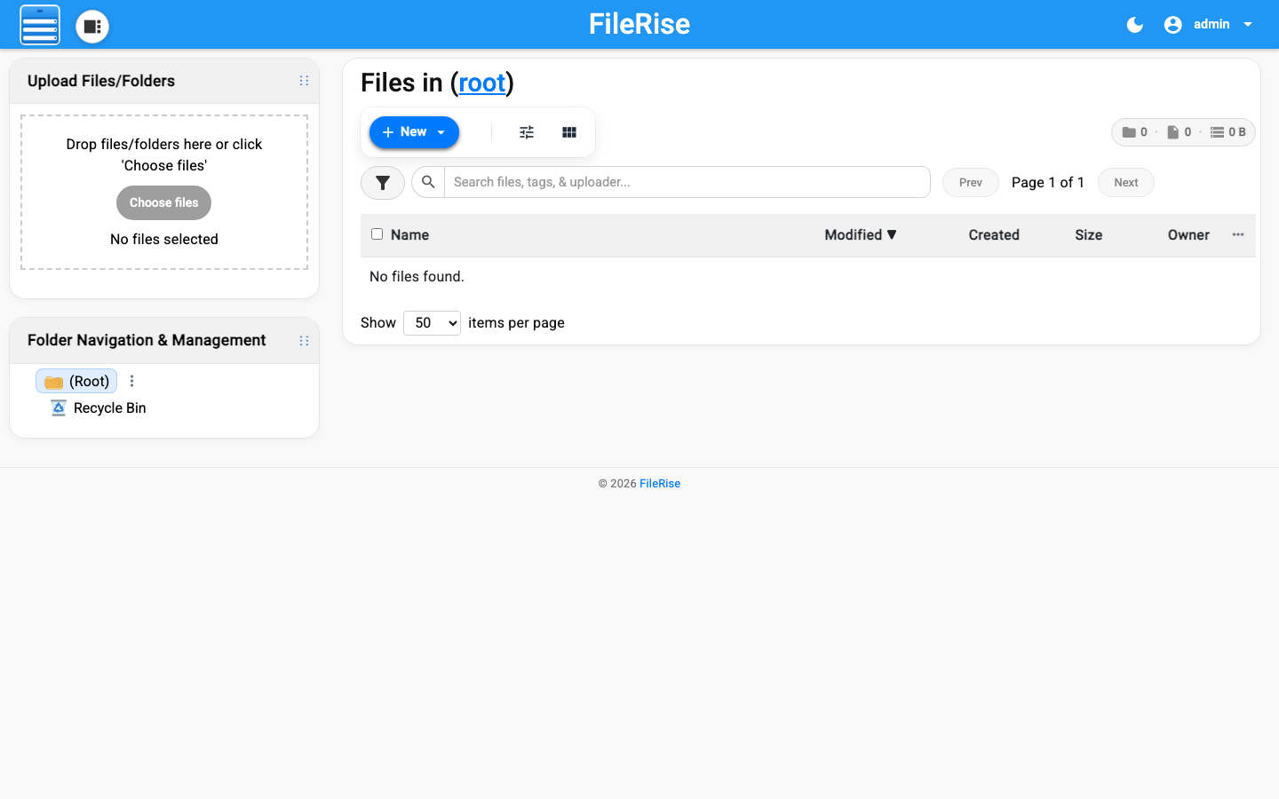Tick the select-all checkbox beside Name

coord(377,234)
